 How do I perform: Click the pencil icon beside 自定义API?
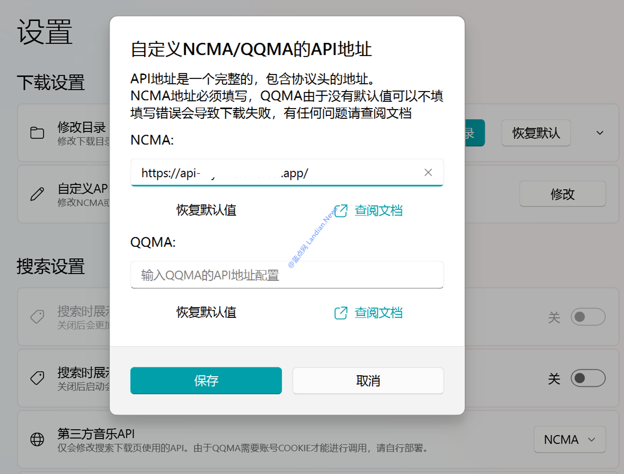tap(37, 194)
